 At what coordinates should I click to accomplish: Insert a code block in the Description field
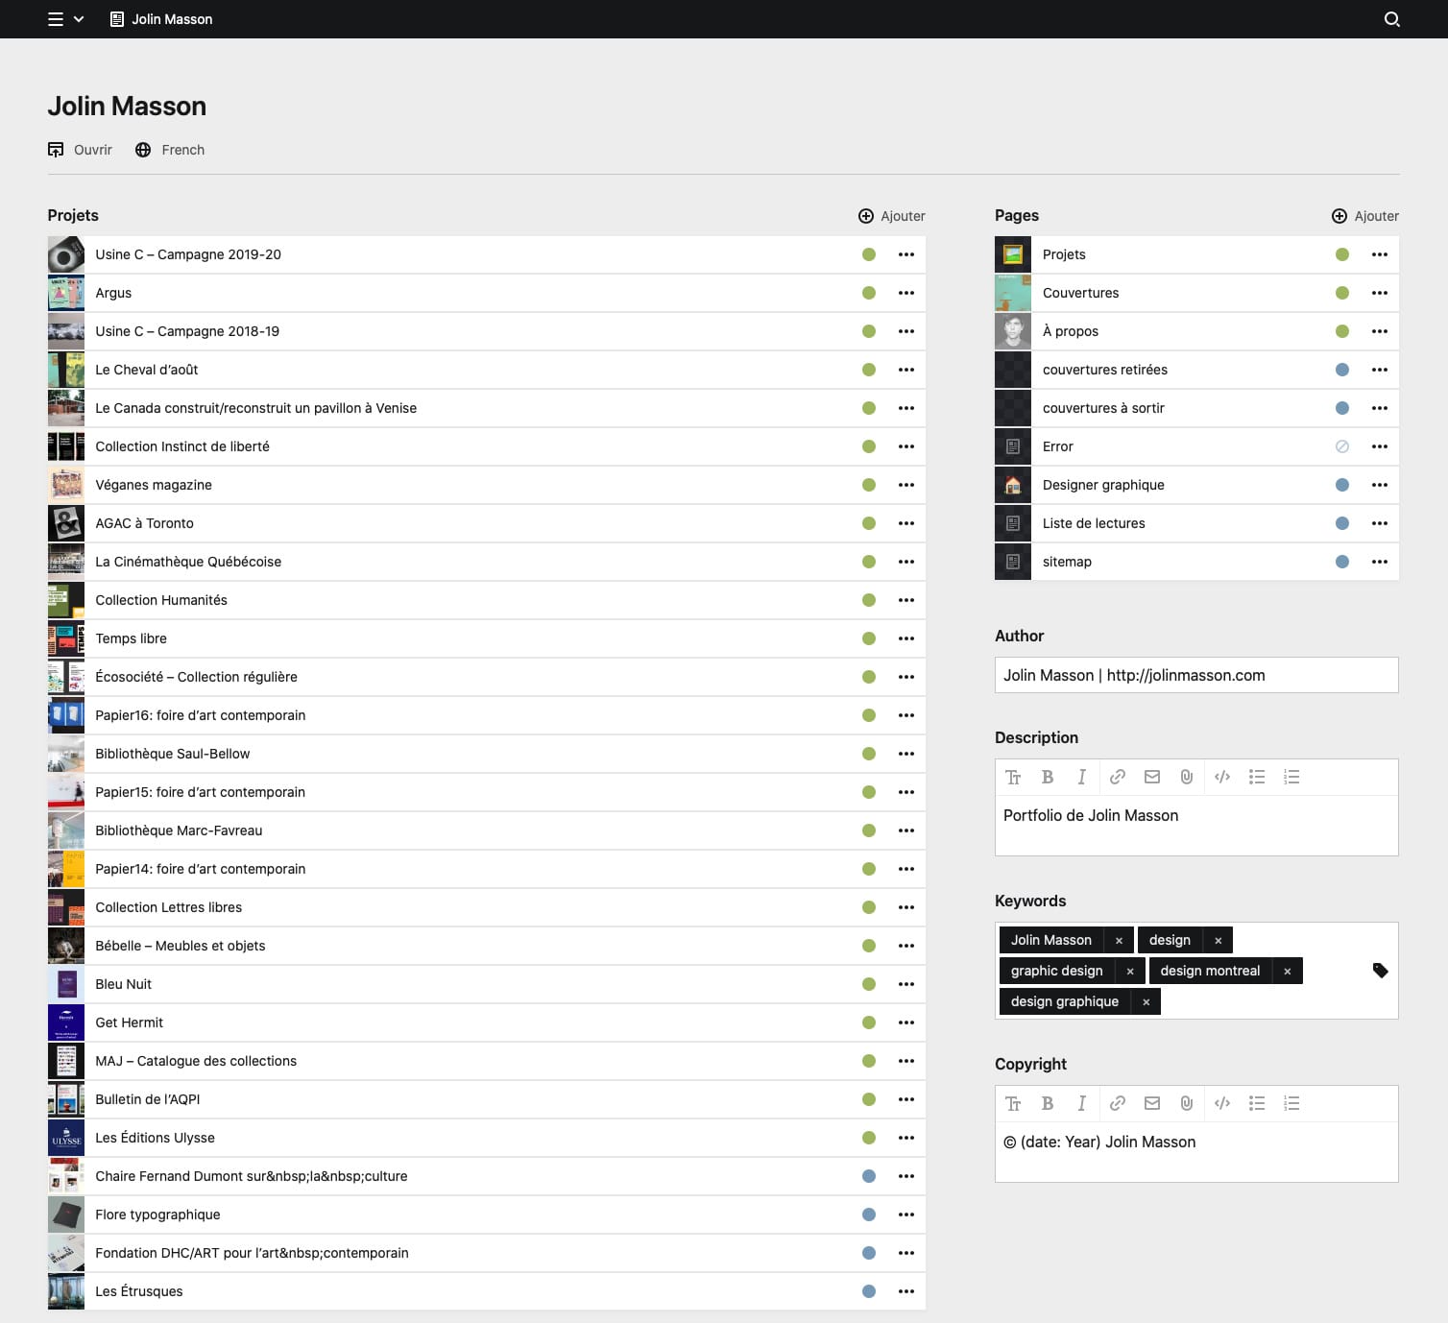click(1221, 777)
